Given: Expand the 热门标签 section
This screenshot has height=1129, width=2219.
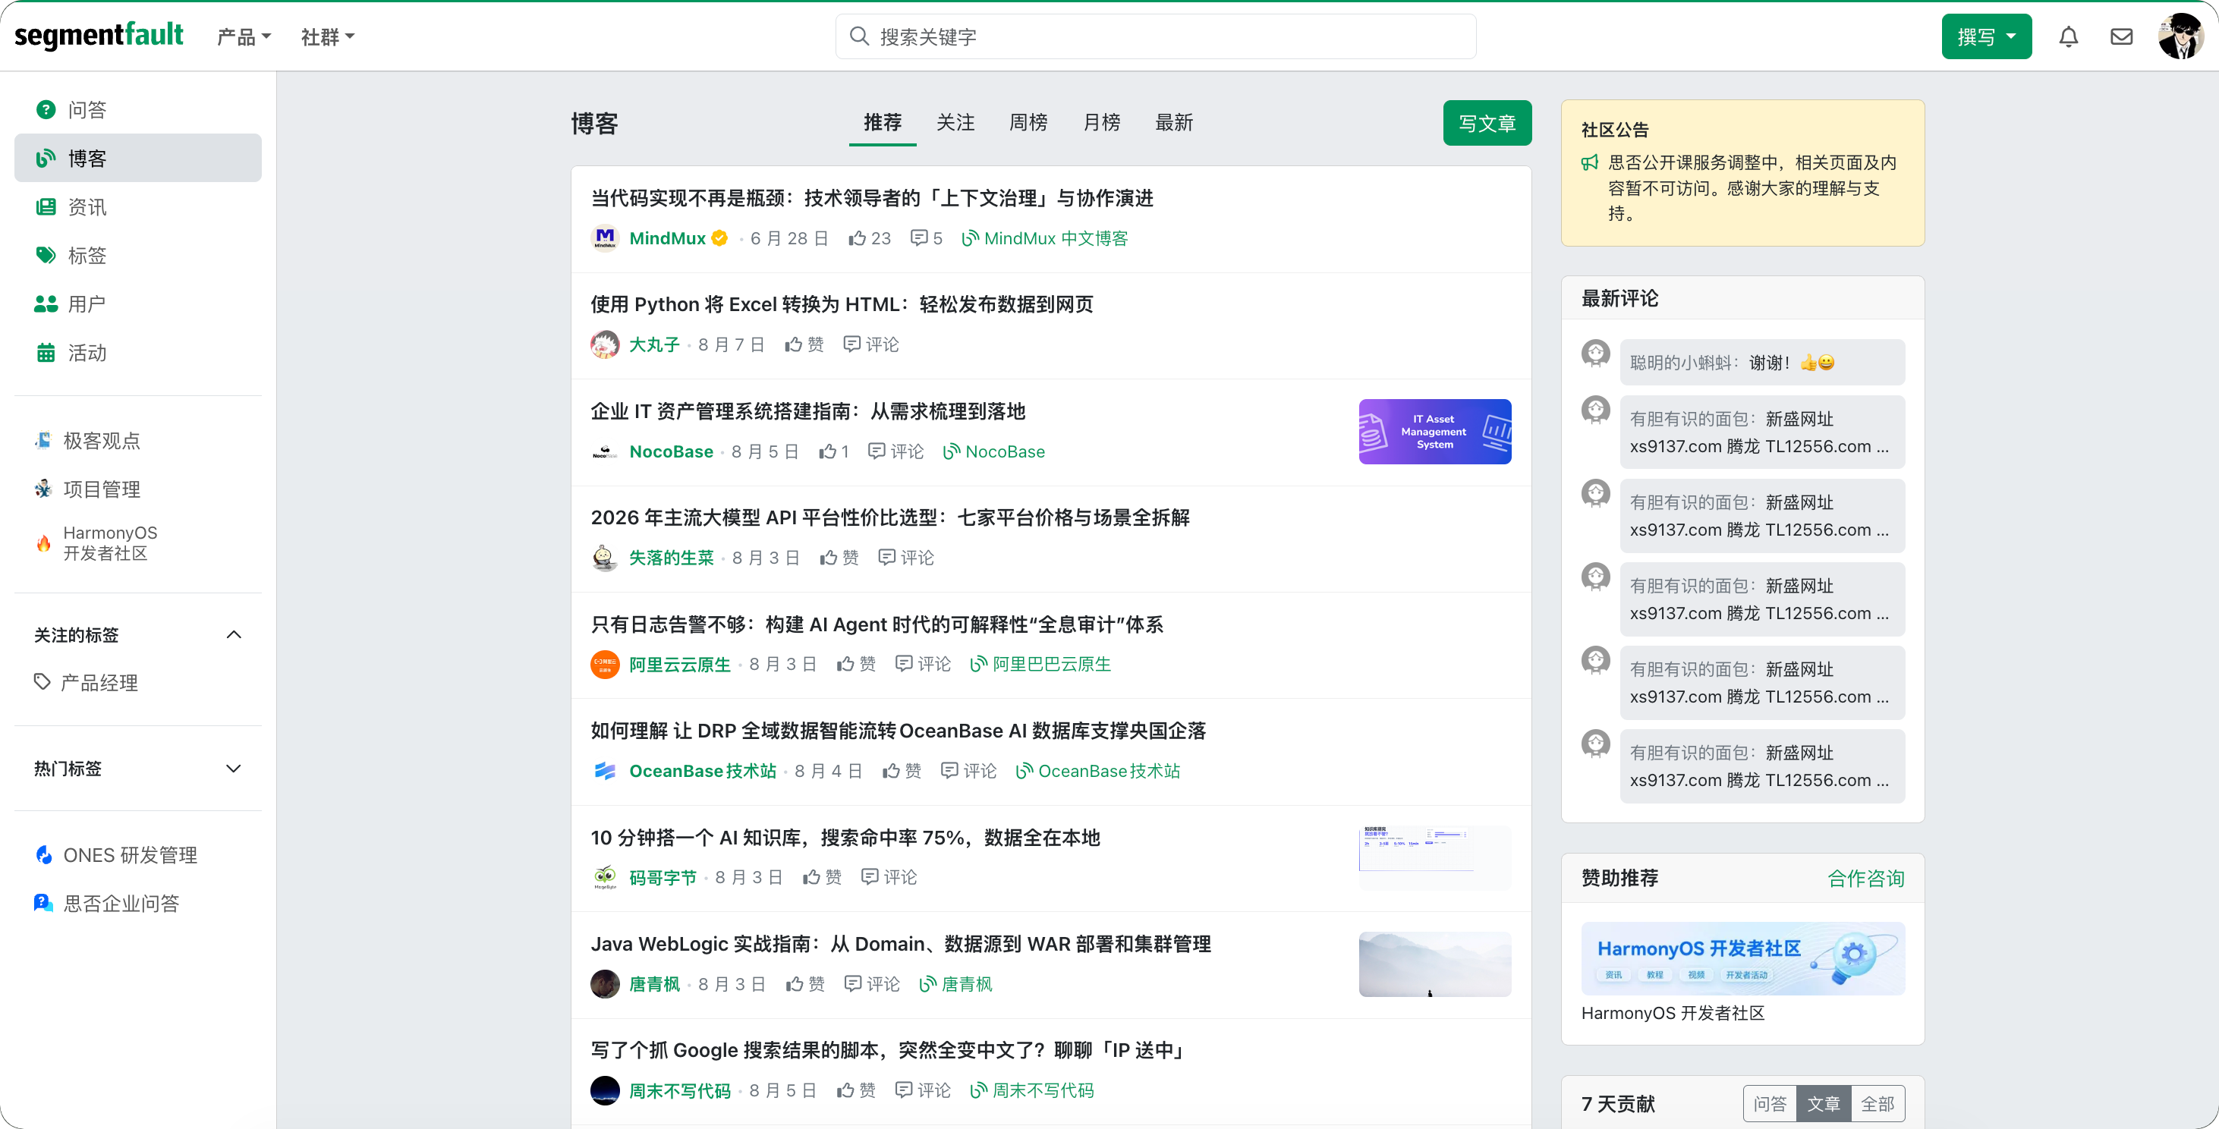Looking at the screenshot, I should tap(234, 768).
